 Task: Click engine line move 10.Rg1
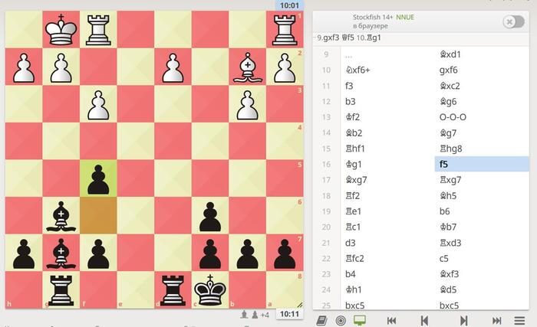point(368,38)
